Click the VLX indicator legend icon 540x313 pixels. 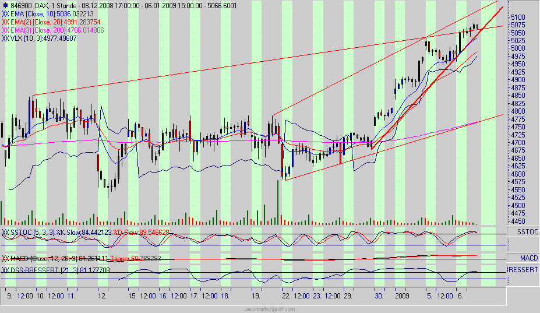5,38
